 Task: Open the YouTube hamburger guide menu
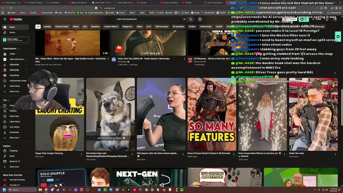5,19
